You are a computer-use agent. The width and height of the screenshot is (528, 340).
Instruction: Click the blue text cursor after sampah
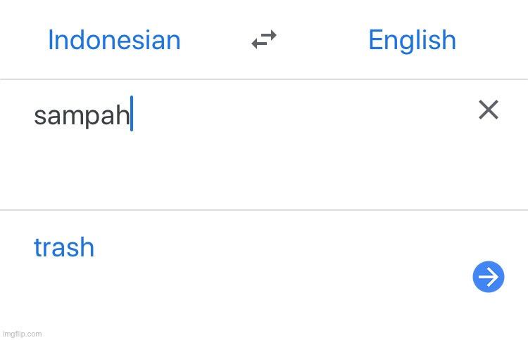point(132,113)
